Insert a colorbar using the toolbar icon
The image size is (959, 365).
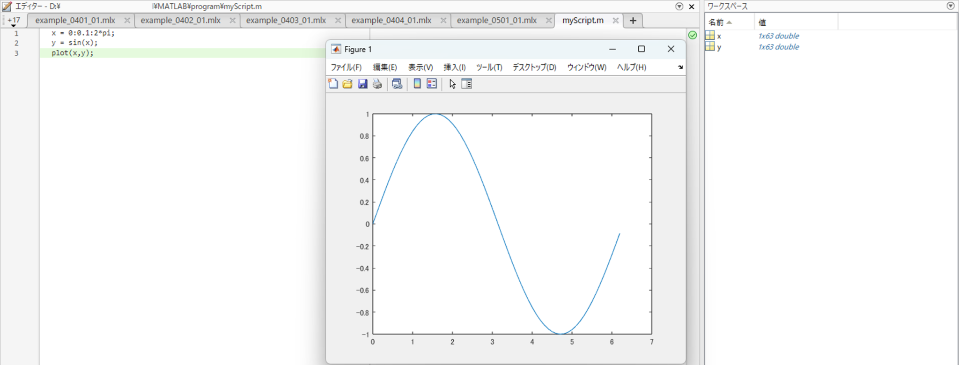pyautogui.click(x=417, y=84)
